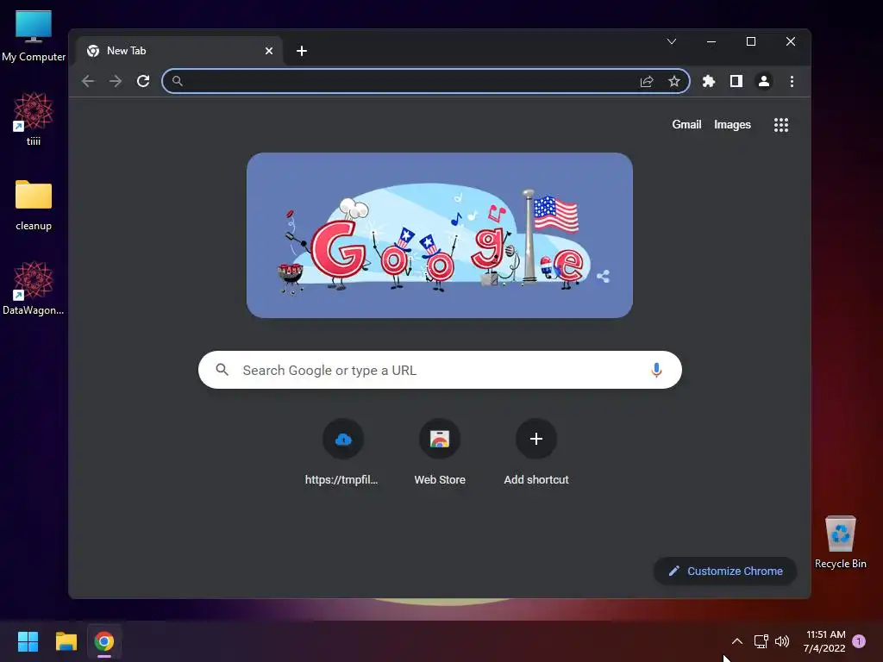883x662 pixels.
Task: Click the volume speaker tray icon
Action: (x=781, y=641)
